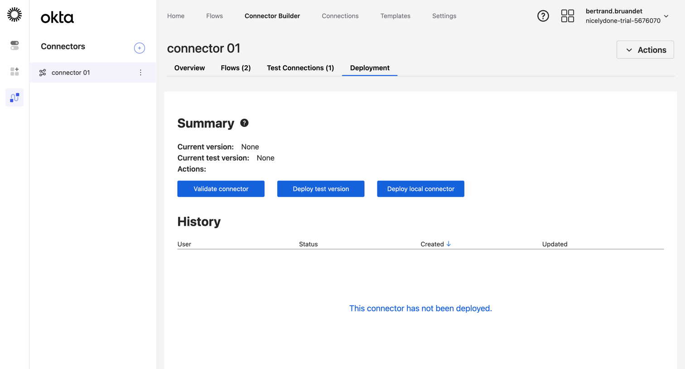Viewport: 685px width, 369px height.
Task: Click the Created column sort arrow
Action: pos(449,244)
